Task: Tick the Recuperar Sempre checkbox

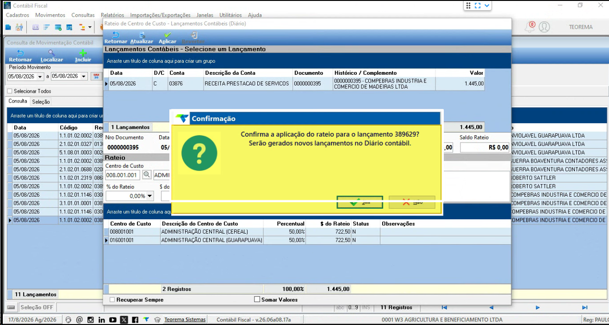Action: point(112,300)
